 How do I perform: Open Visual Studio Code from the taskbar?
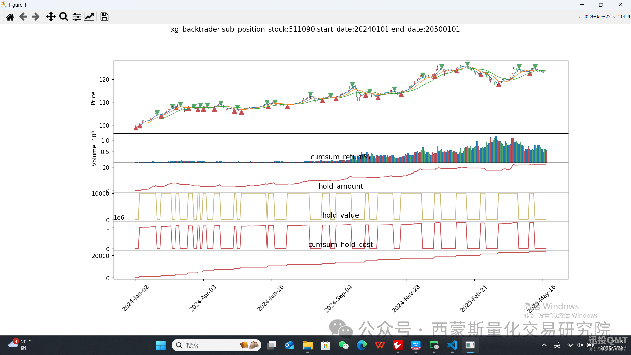pos(452,345)
